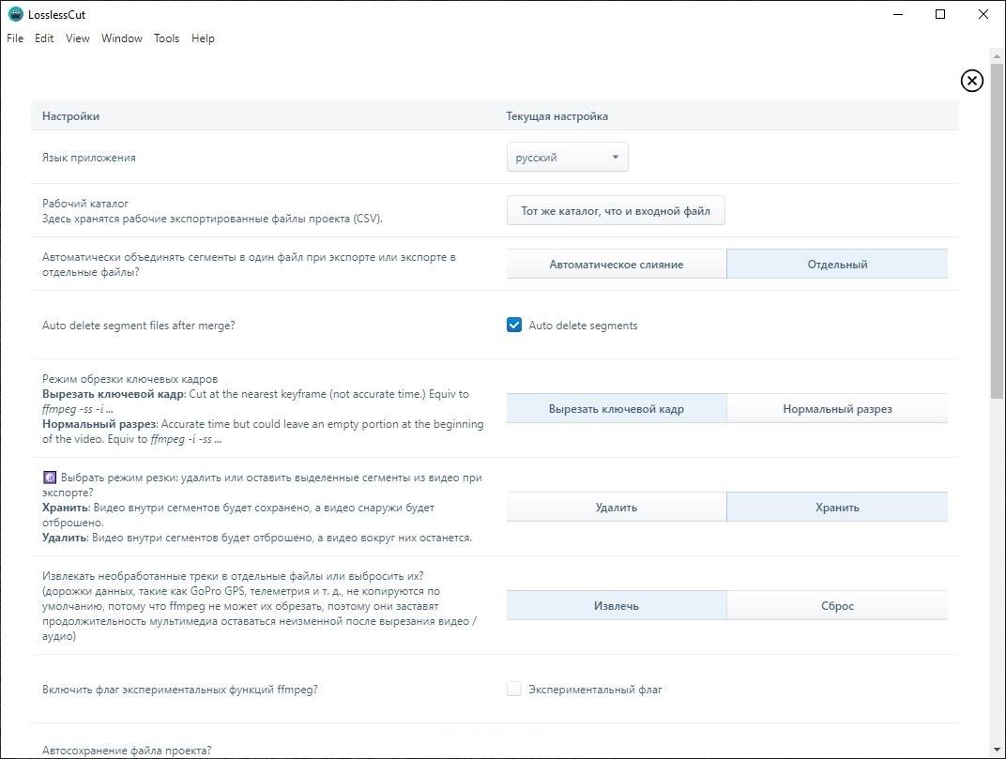
Task: Choose Сброс to discard unprocessed tracks
Action: click(836, 606)
